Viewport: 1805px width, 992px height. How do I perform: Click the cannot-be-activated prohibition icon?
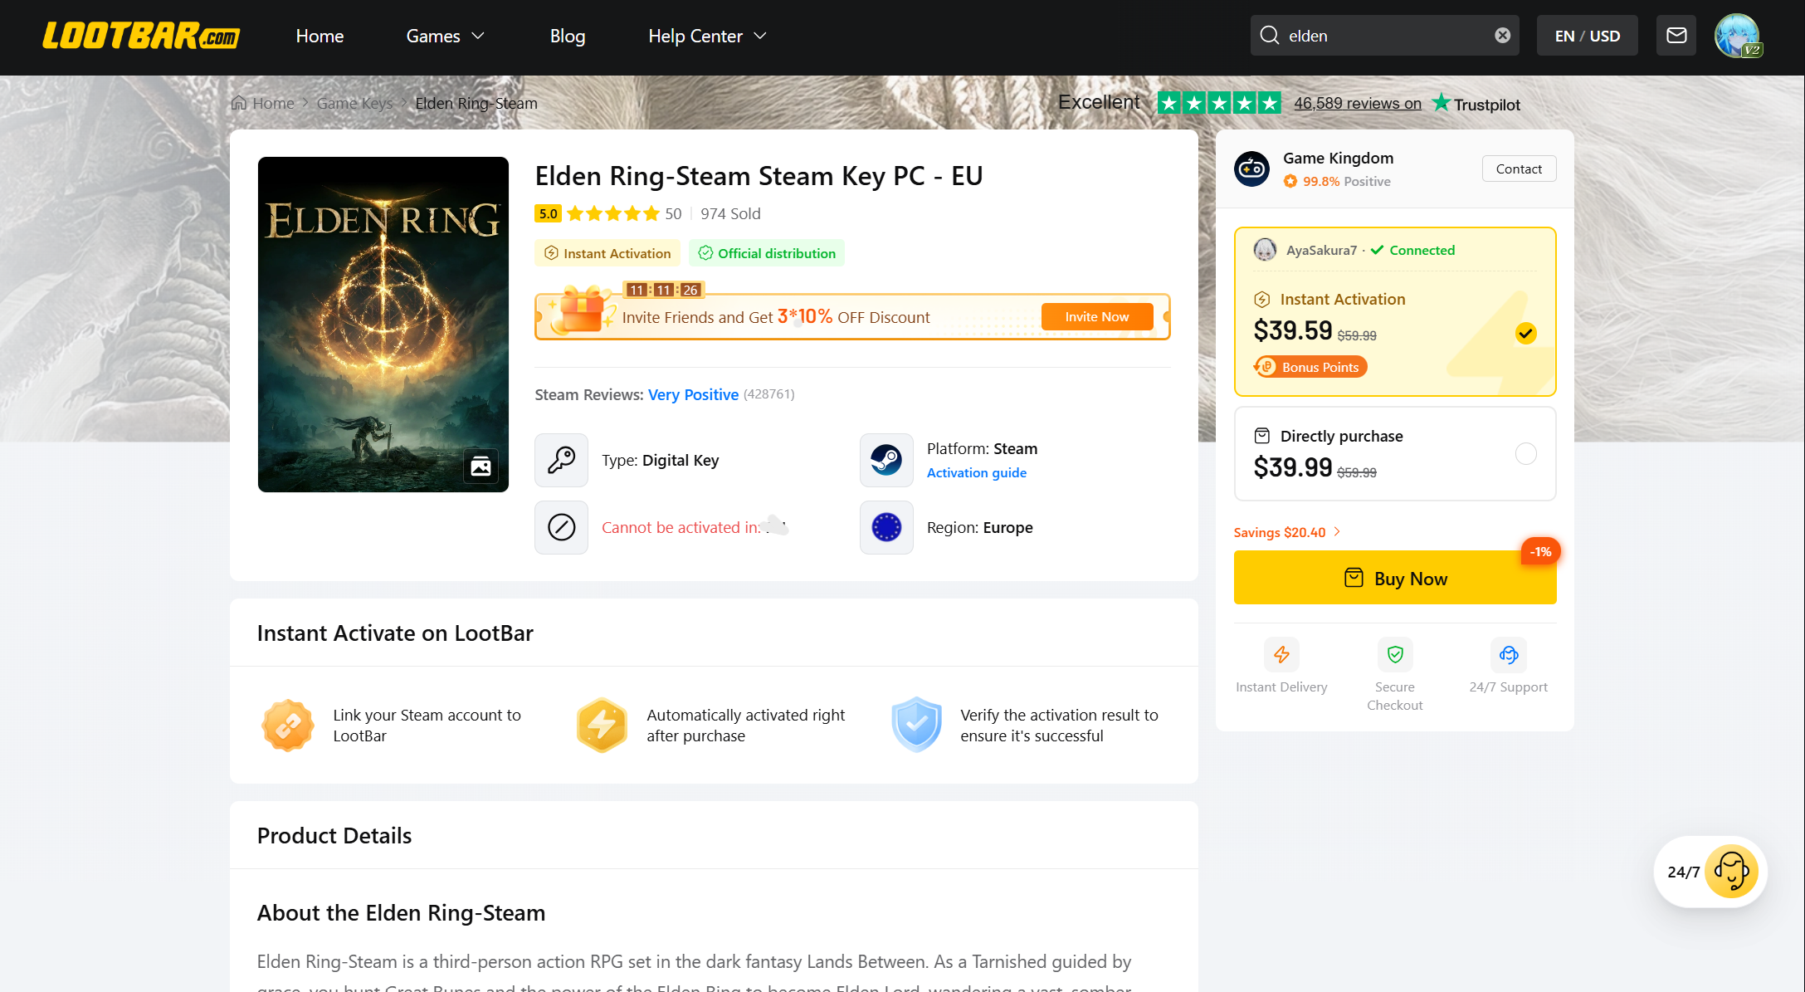(561, 527)
